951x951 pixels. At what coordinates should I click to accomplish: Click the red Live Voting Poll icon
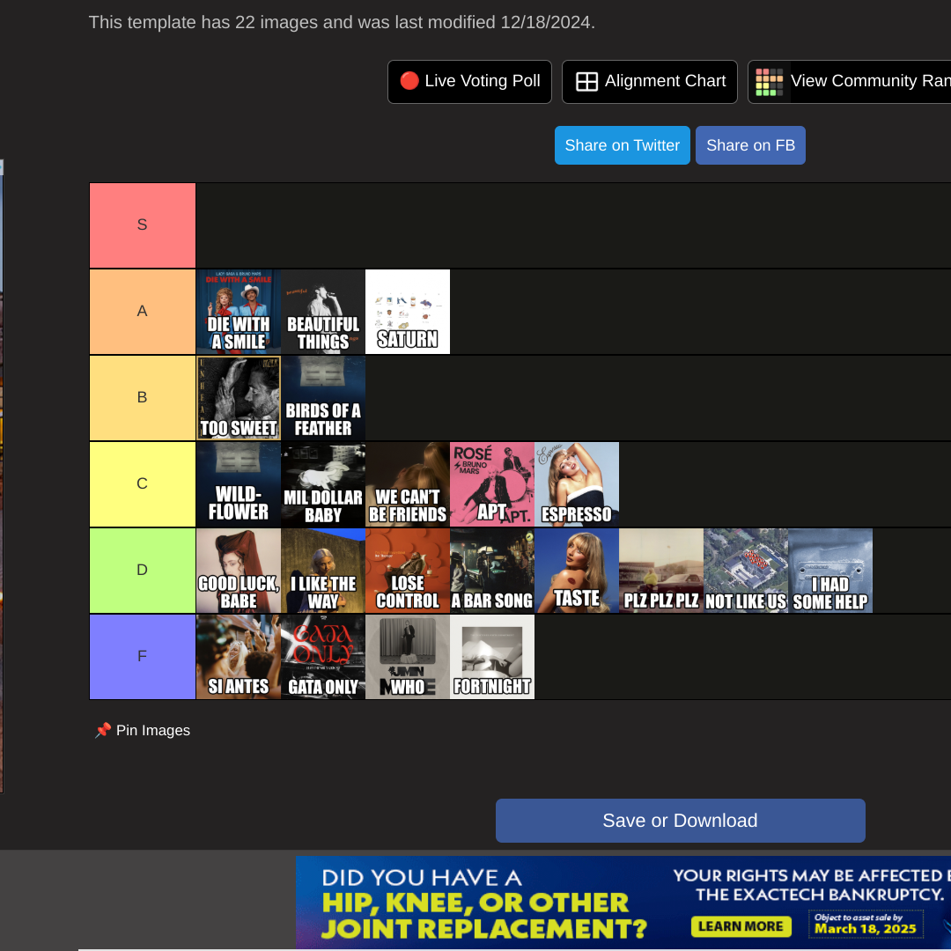(409, 81)
